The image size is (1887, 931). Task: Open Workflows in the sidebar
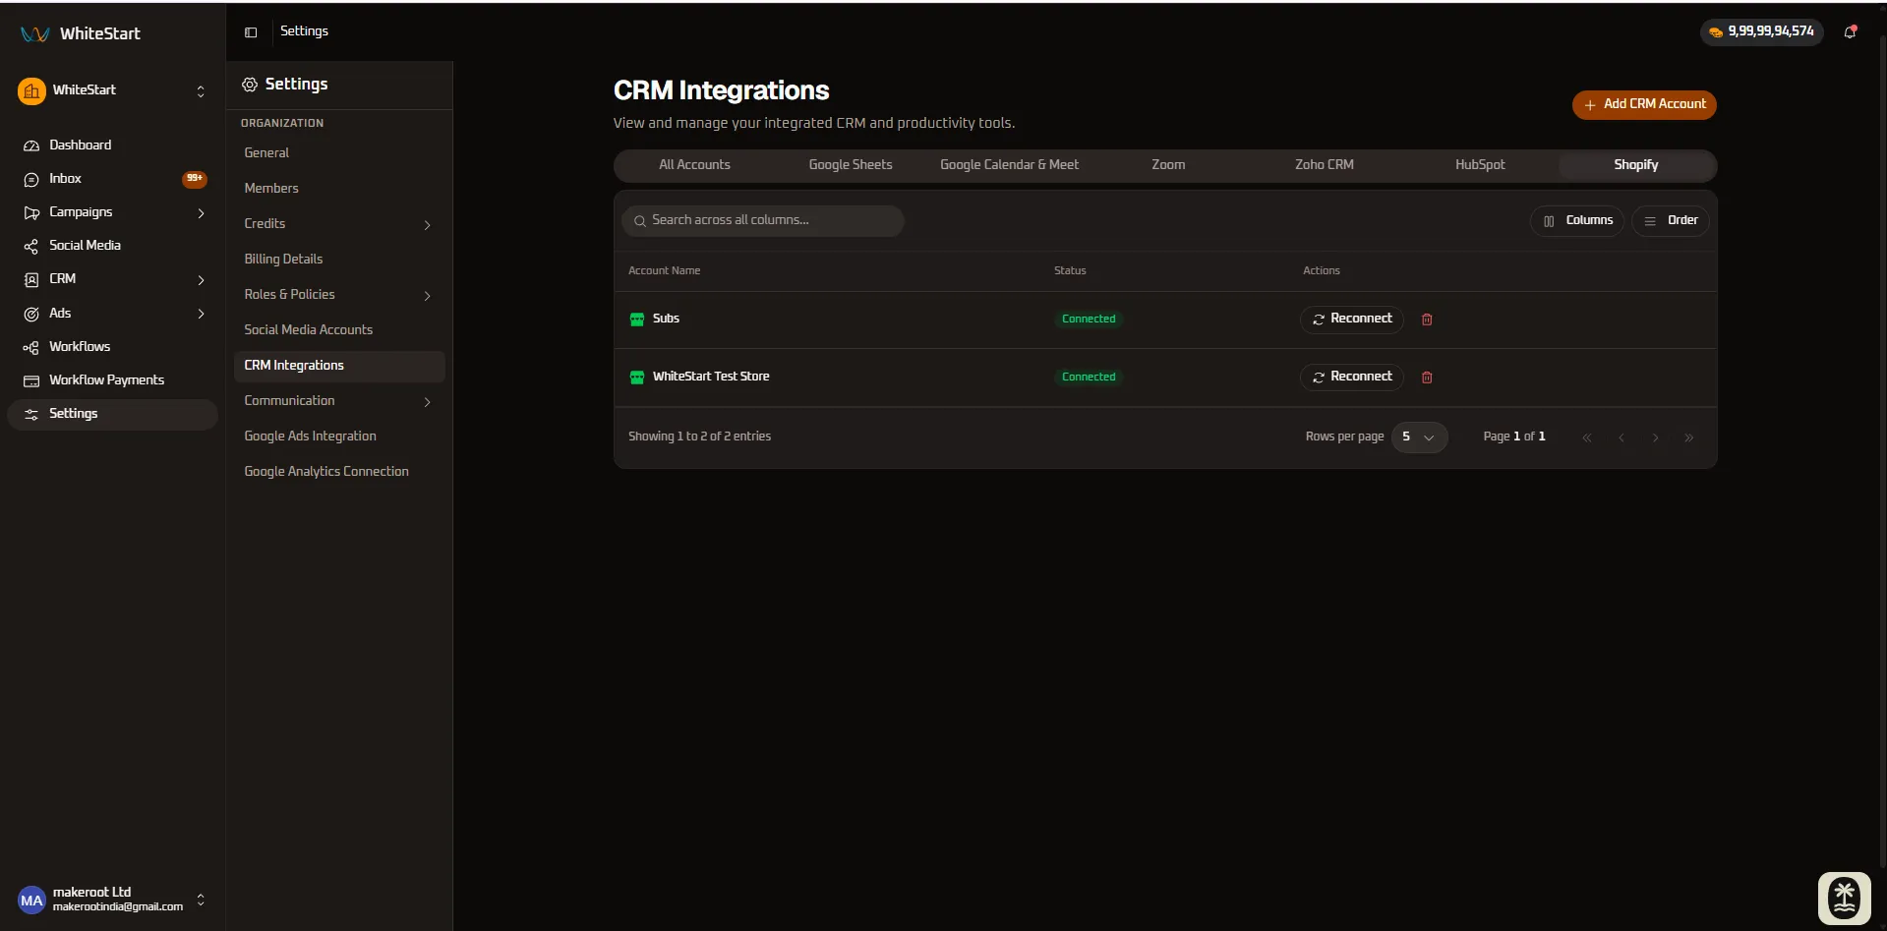[x=112, y=347]
